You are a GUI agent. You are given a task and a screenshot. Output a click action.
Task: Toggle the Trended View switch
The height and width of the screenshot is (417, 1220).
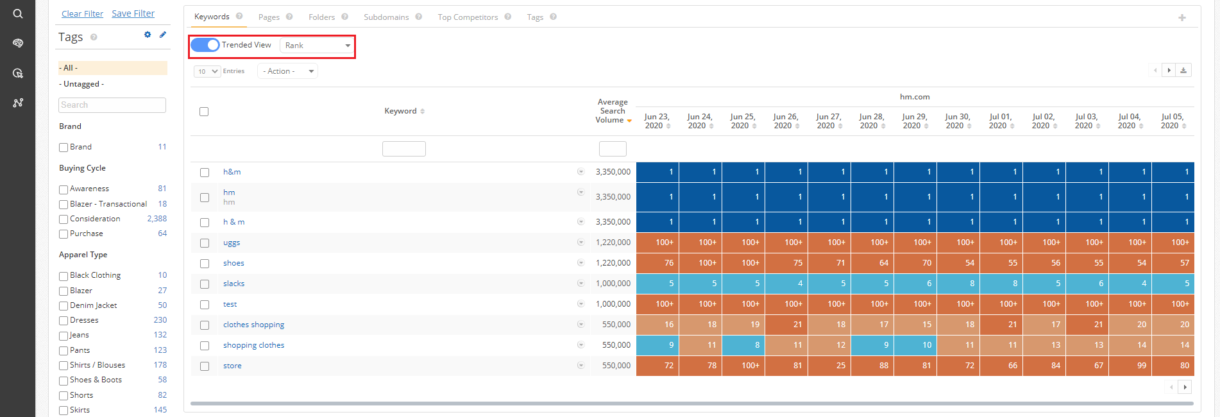point(205,45)
